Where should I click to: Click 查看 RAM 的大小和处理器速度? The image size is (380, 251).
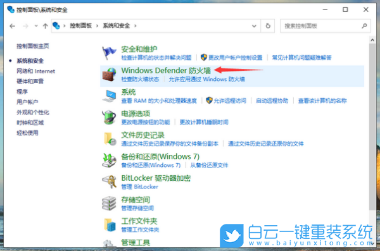(x=159, y=101)
